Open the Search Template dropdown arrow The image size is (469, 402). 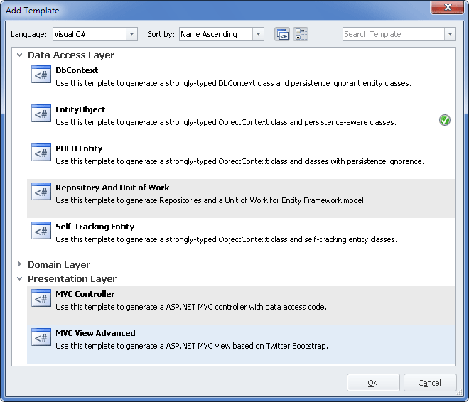[450, 34]
